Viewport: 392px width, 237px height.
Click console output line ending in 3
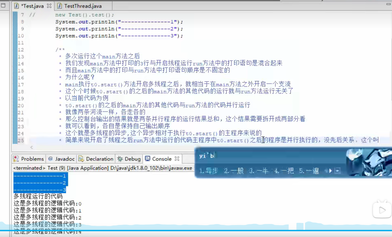point(40,190)
